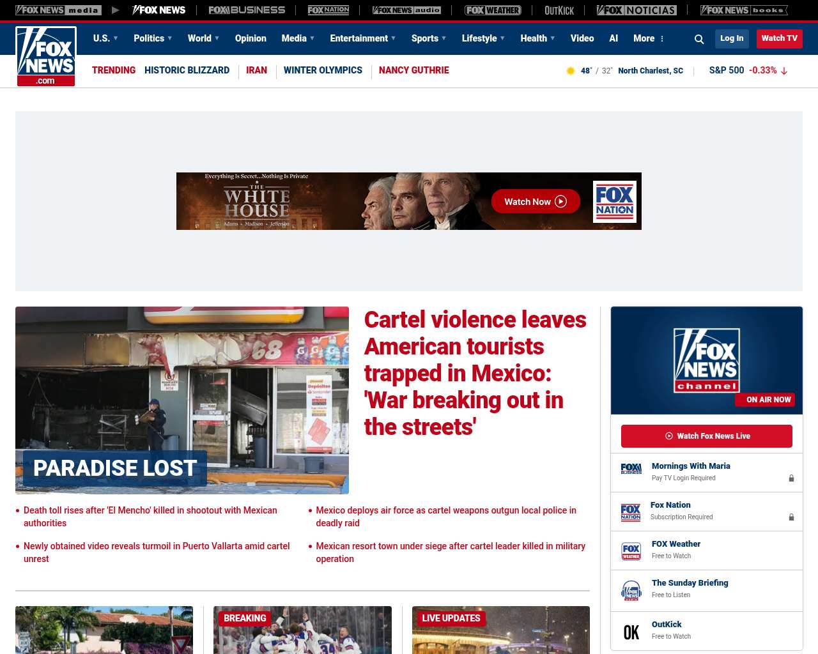Click the FOX Weather icon in sidebar list

(x=631, y=551)
